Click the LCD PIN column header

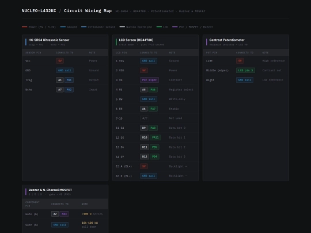121,52
